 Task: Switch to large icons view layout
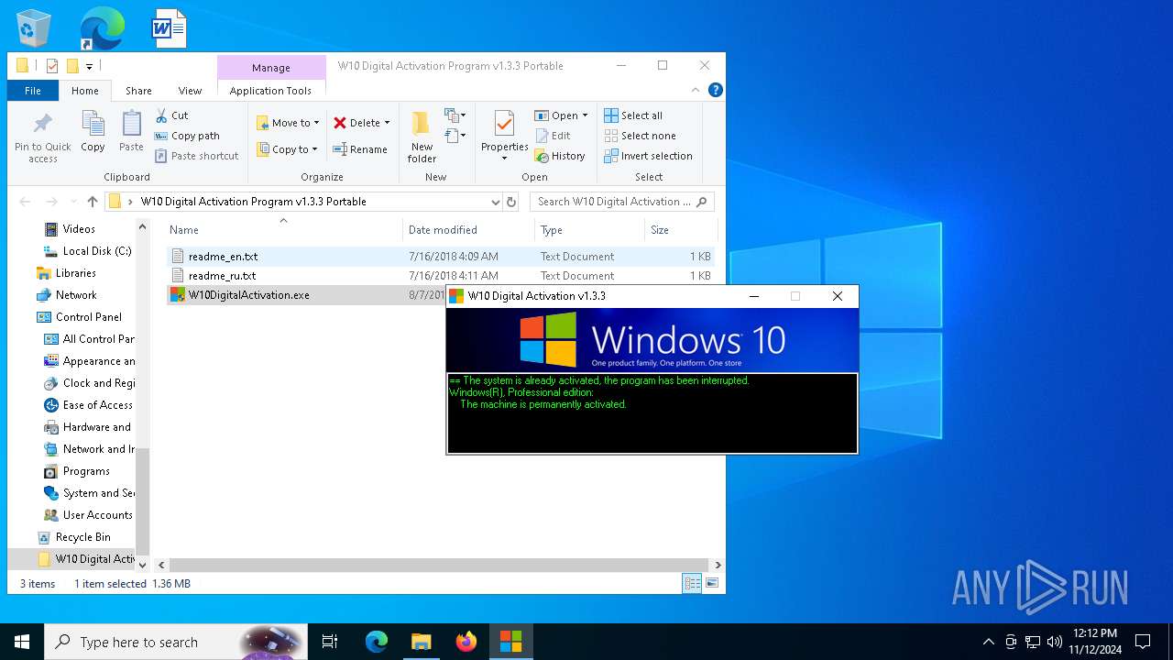(711, 583)
